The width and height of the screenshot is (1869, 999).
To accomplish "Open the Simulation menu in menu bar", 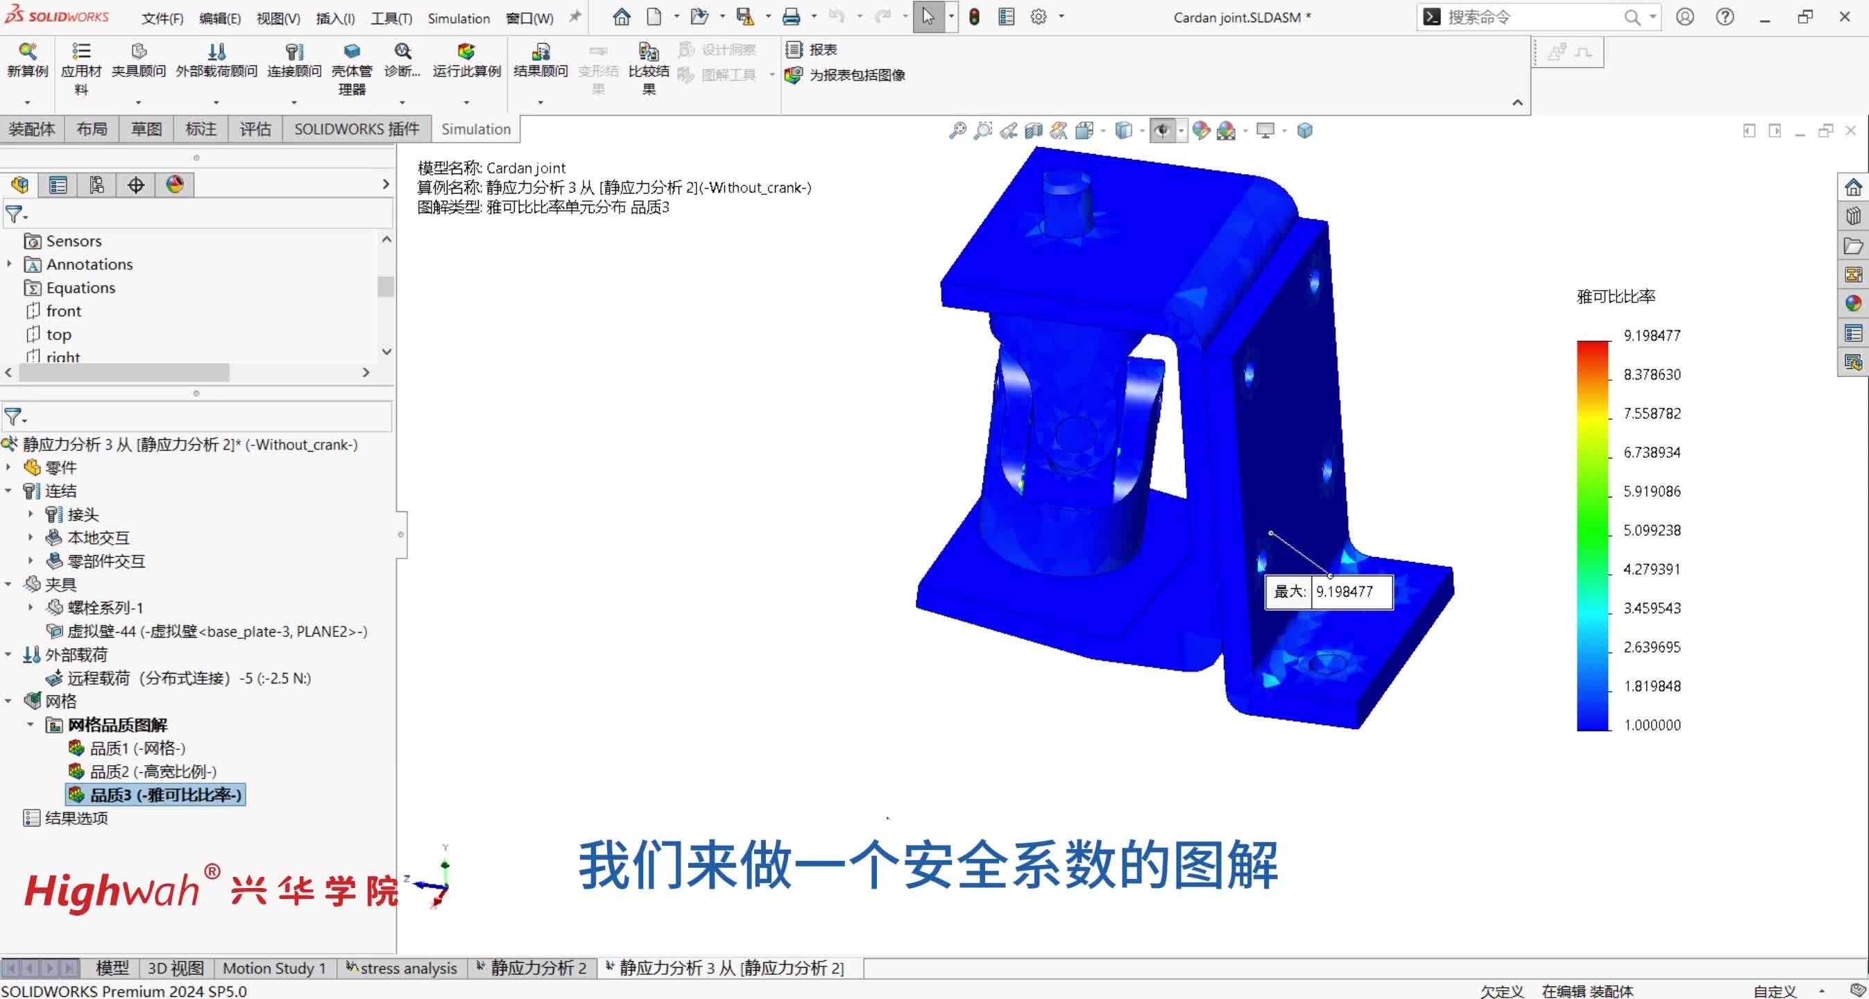I will pyautogui.click(x=458, y=18).
